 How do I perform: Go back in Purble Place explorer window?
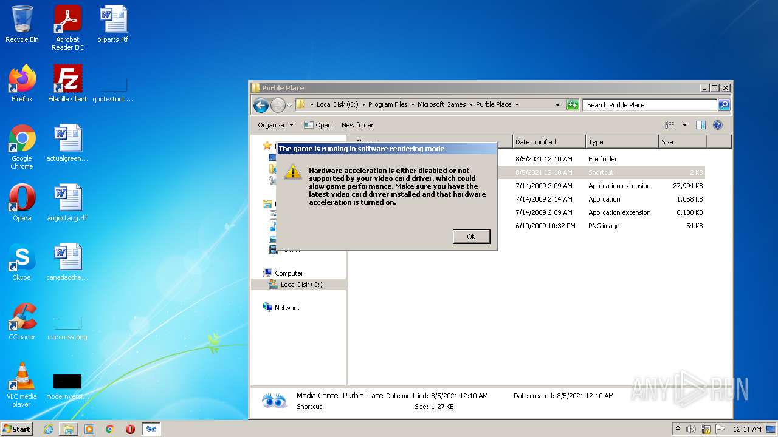pyautogui.click(x=261, y=105)
